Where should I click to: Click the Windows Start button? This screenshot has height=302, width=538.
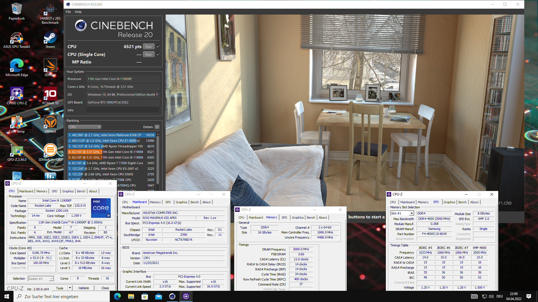[7, 296]
